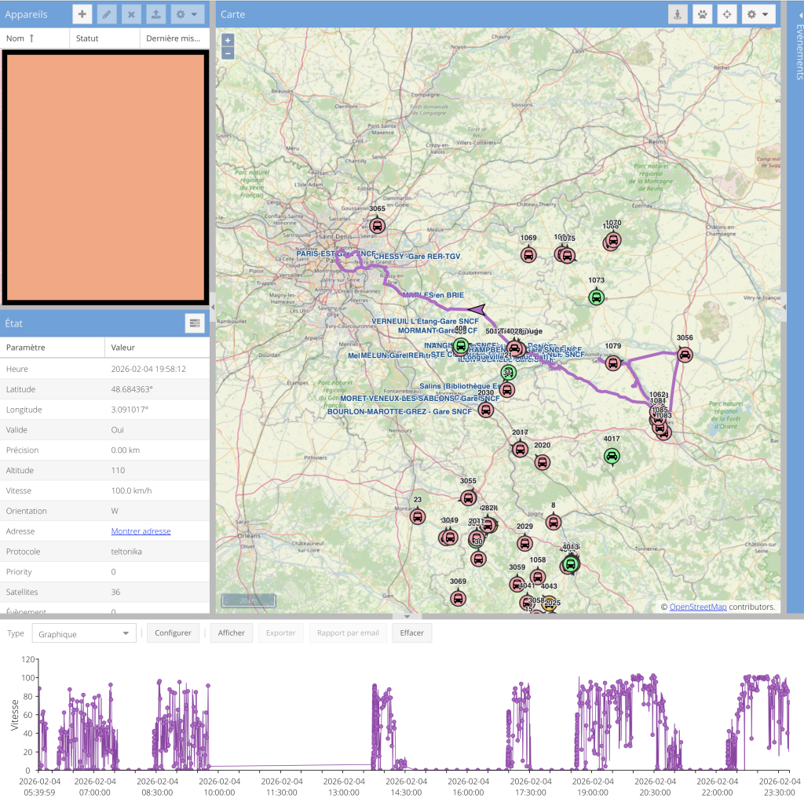Zoom out with the map minus button
Screen dimensions: 804x802
[227, 53]
